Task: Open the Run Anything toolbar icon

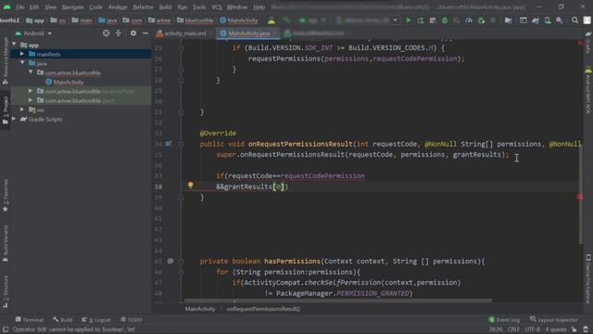Action: 523,20
